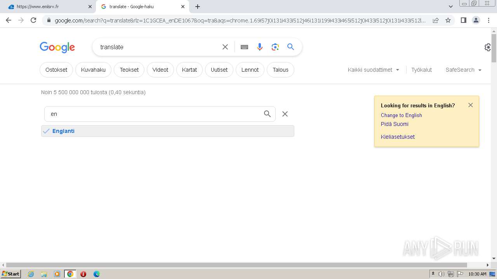Dismiss the English results notice
This screenshot has height=279, width=497.
(x=471, y=105)
